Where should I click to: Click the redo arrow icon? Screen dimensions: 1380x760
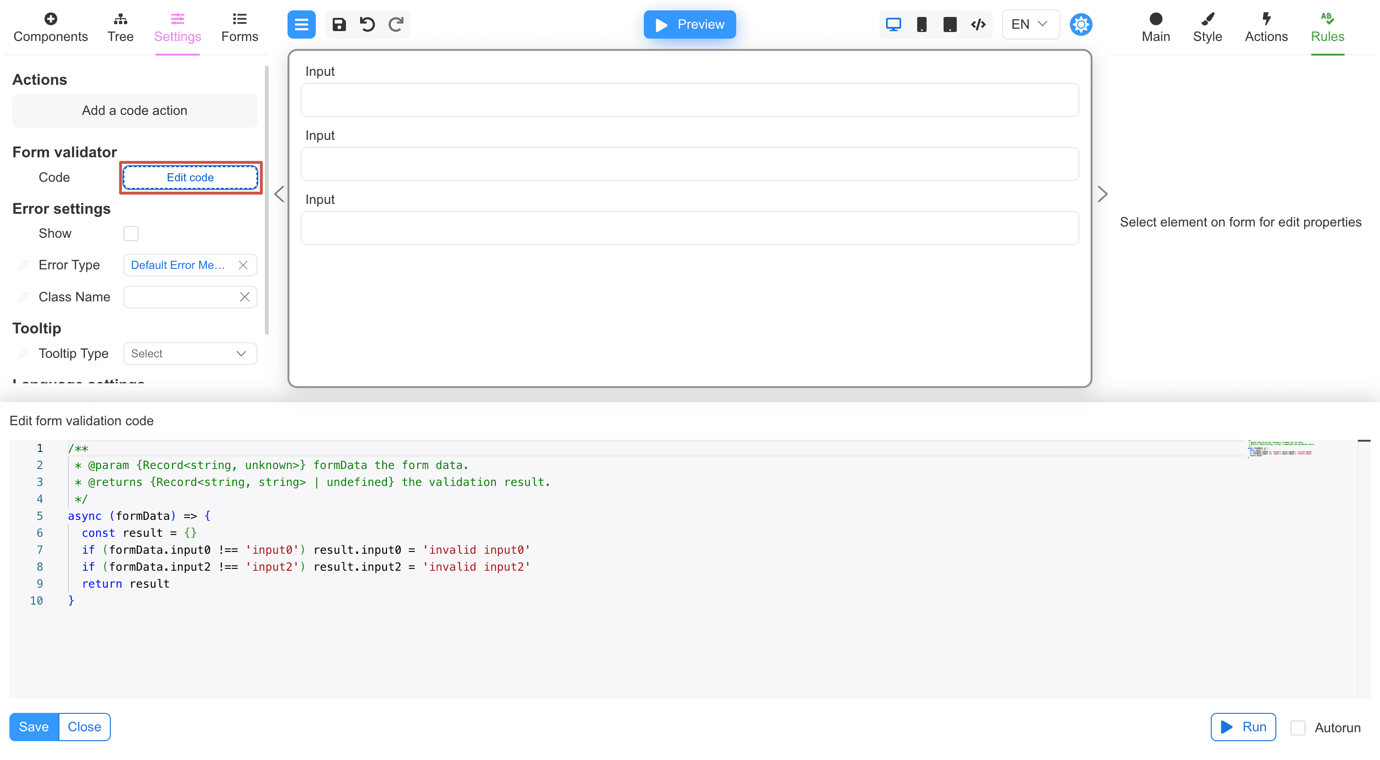coord(396,24)
